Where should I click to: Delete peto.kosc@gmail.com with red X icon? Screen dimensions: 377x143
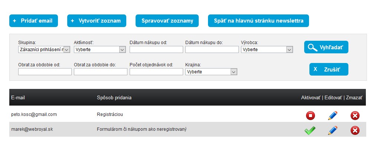(x=355, y=116)
